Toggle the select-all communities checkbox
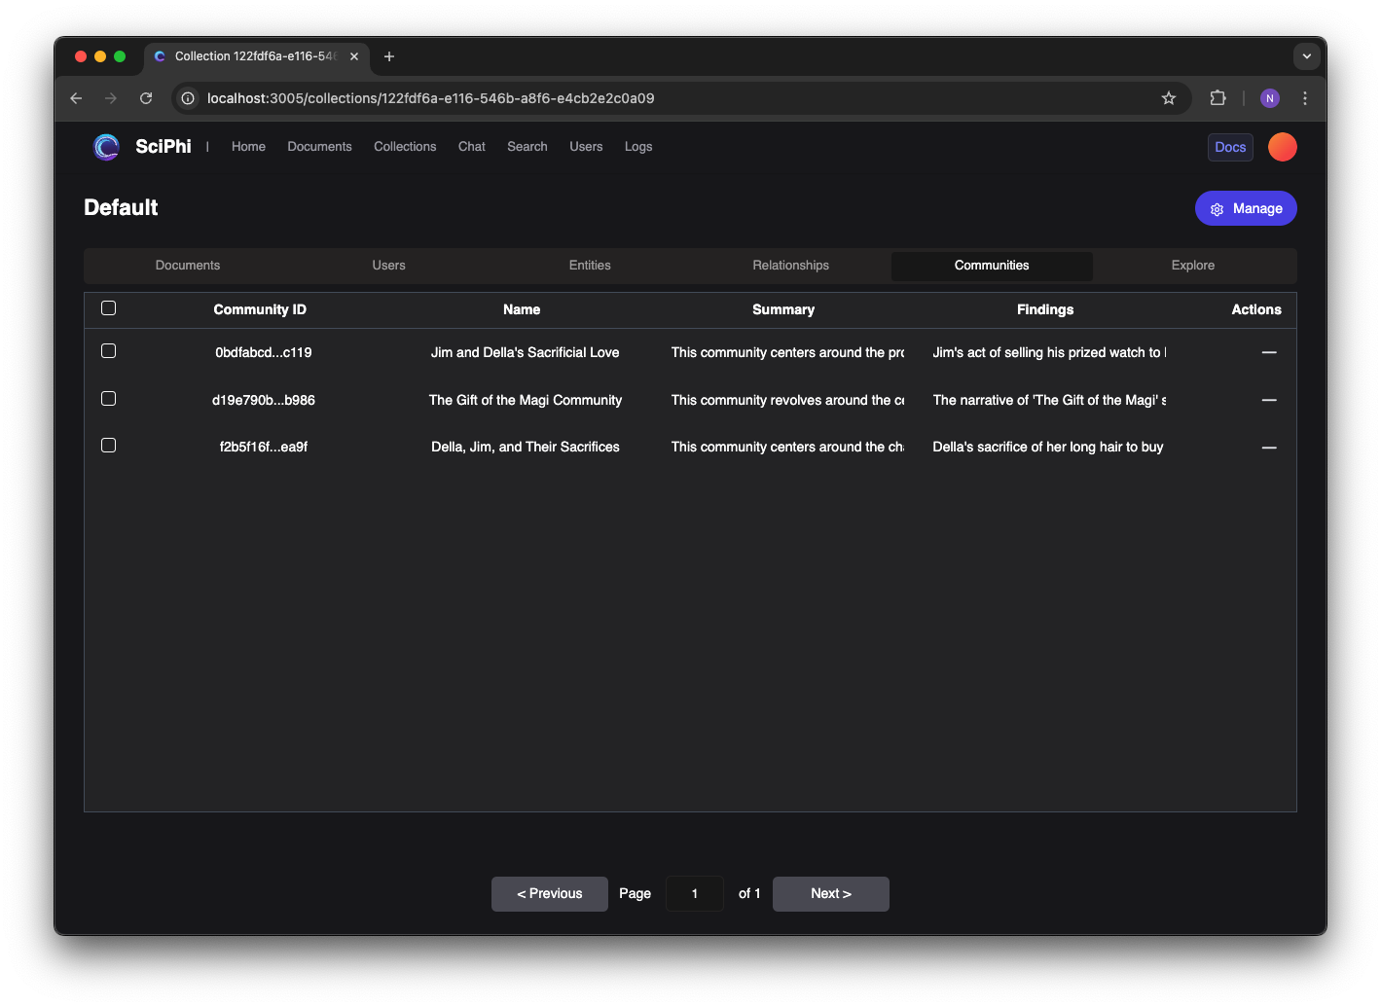The width and height of the screenshot is (1381, 1007). [109, 308]
